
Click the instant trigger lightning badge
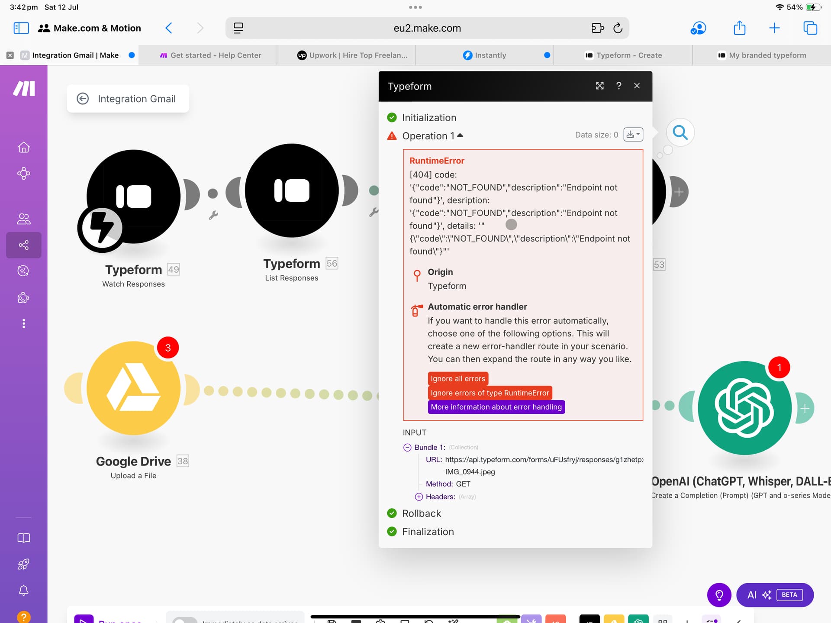tap(101, 229)
